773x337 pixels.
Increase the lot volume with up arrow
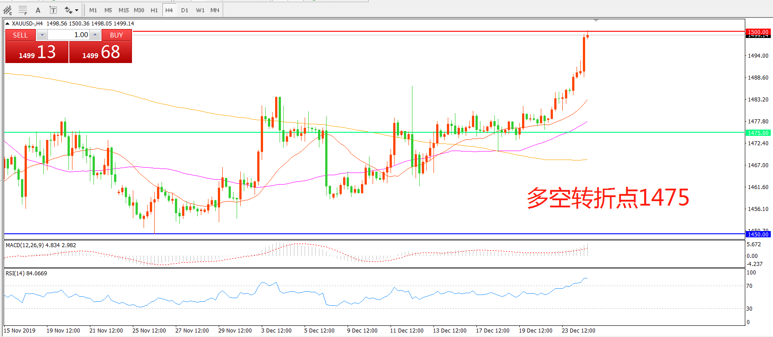tap(95, 35)
